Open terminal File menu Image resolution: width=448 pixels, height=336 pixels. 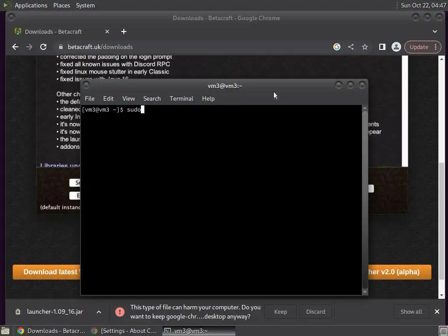[x=89, y=98]
